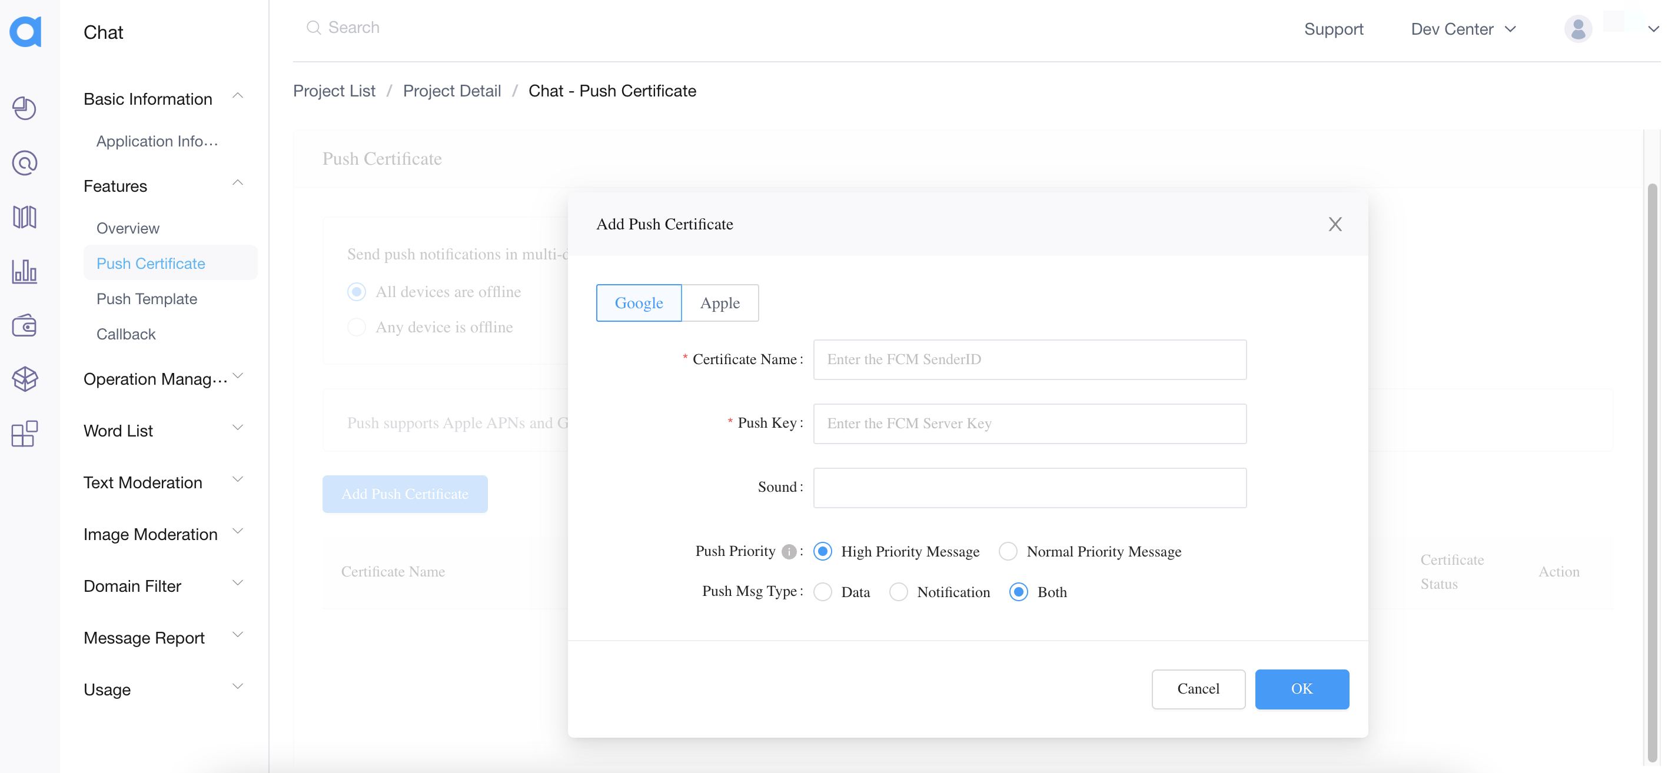Viewport: 1675px width, 773px height.
Task: Expand the Message Report section
Action: tap(238, 635)
